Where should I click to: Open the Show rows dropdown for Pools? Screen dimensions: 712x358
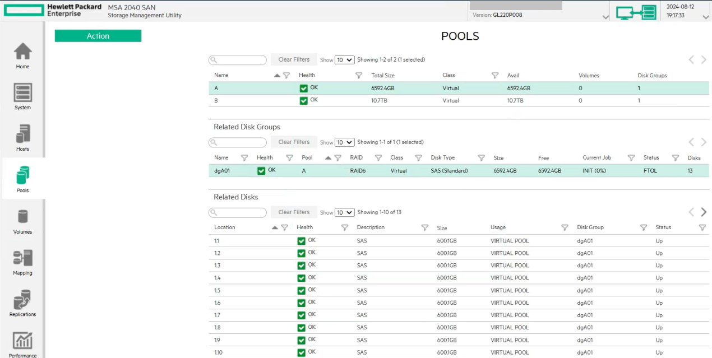click(x=345, y=59)
